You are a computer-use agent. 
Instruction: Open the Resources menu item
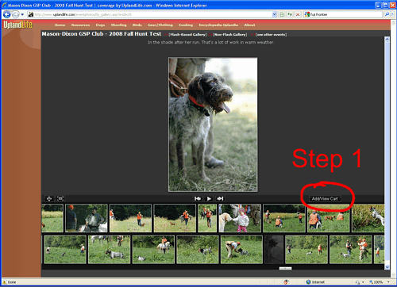pyautogui.click(x=80, y=25)
